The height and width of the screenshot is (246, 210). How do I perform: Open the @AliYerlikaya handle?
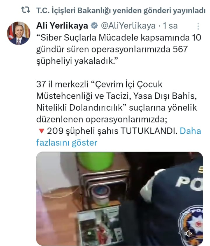128,26
